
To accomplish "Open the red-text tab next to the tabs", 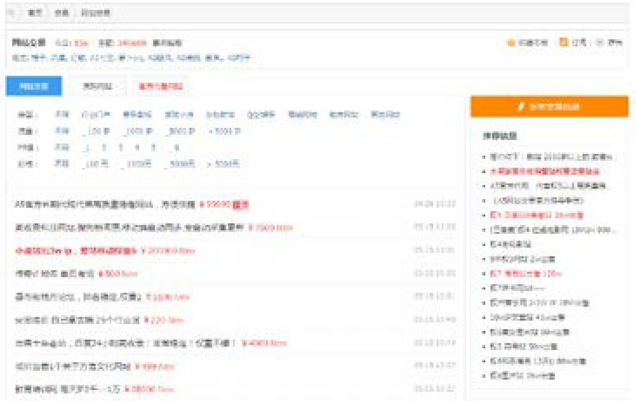I will [160, 87].
